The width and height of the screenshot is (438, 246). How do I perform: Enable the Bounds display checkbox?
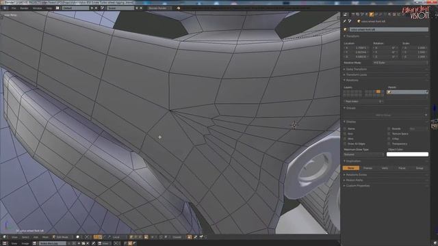coord(389,128)
